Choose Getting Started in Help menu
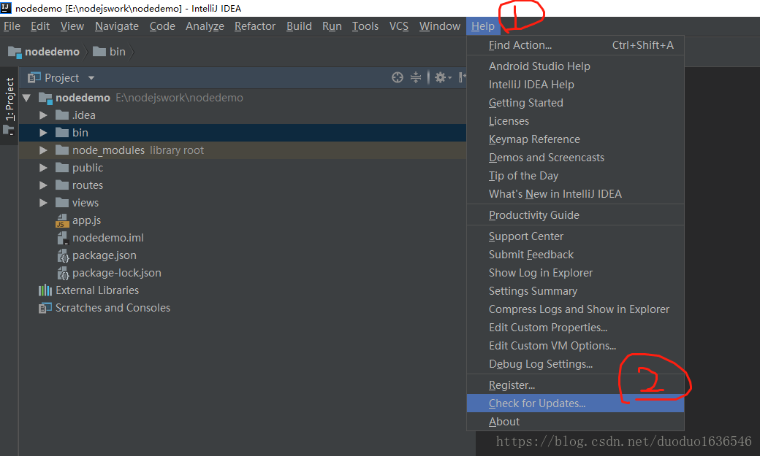760x456 pixels. tap(575, 103)
